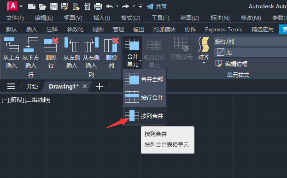Switch to the Express Tools tab
This screenshot has height=178, width=287.
coord(223,30)
